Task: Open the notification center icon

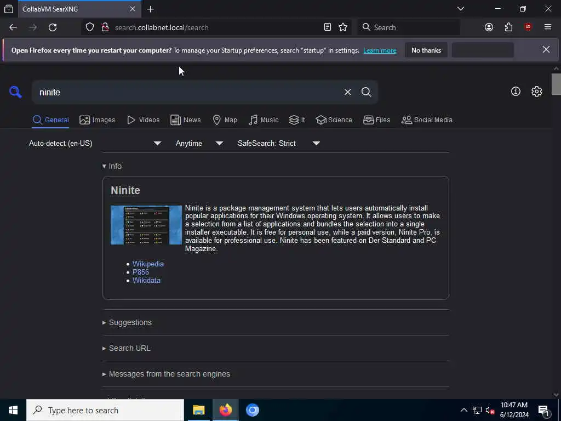Action: click(x=543, y=410)
